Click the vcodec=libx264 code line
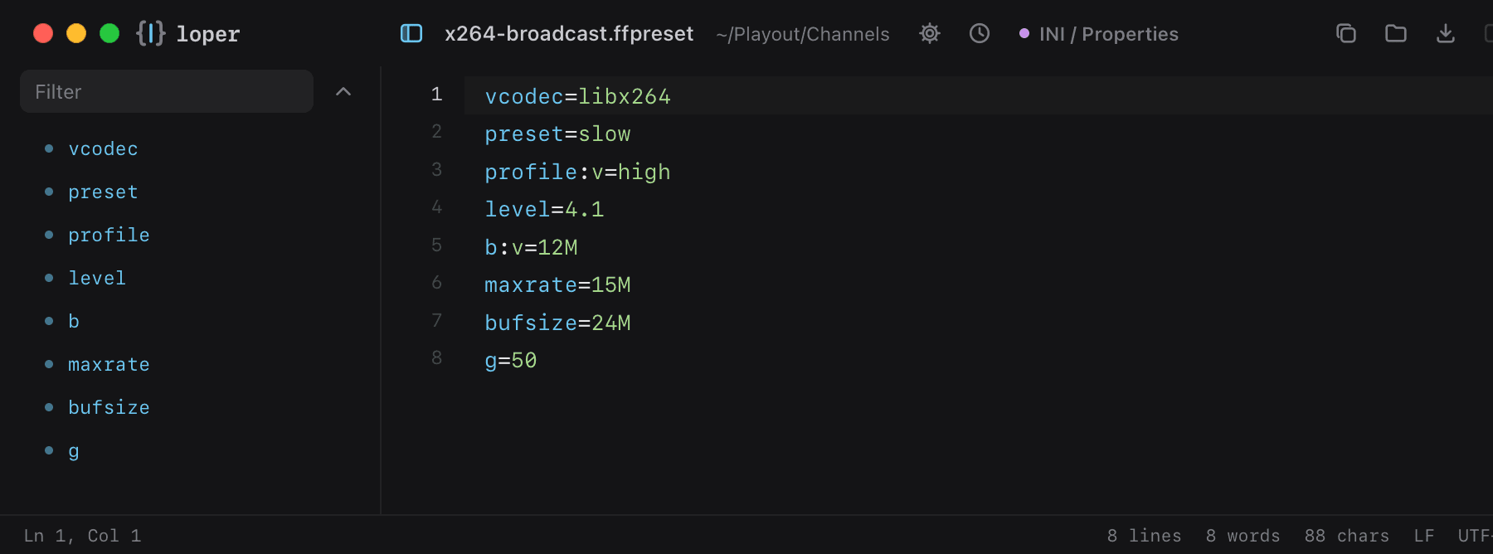Viewport: 1493px width, 554px height. pos(578,96)
